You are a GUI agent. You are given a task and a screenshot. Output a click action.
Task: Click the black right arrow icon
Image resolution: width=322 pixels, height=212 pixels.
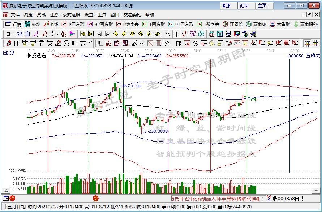[x=107, y=34]
